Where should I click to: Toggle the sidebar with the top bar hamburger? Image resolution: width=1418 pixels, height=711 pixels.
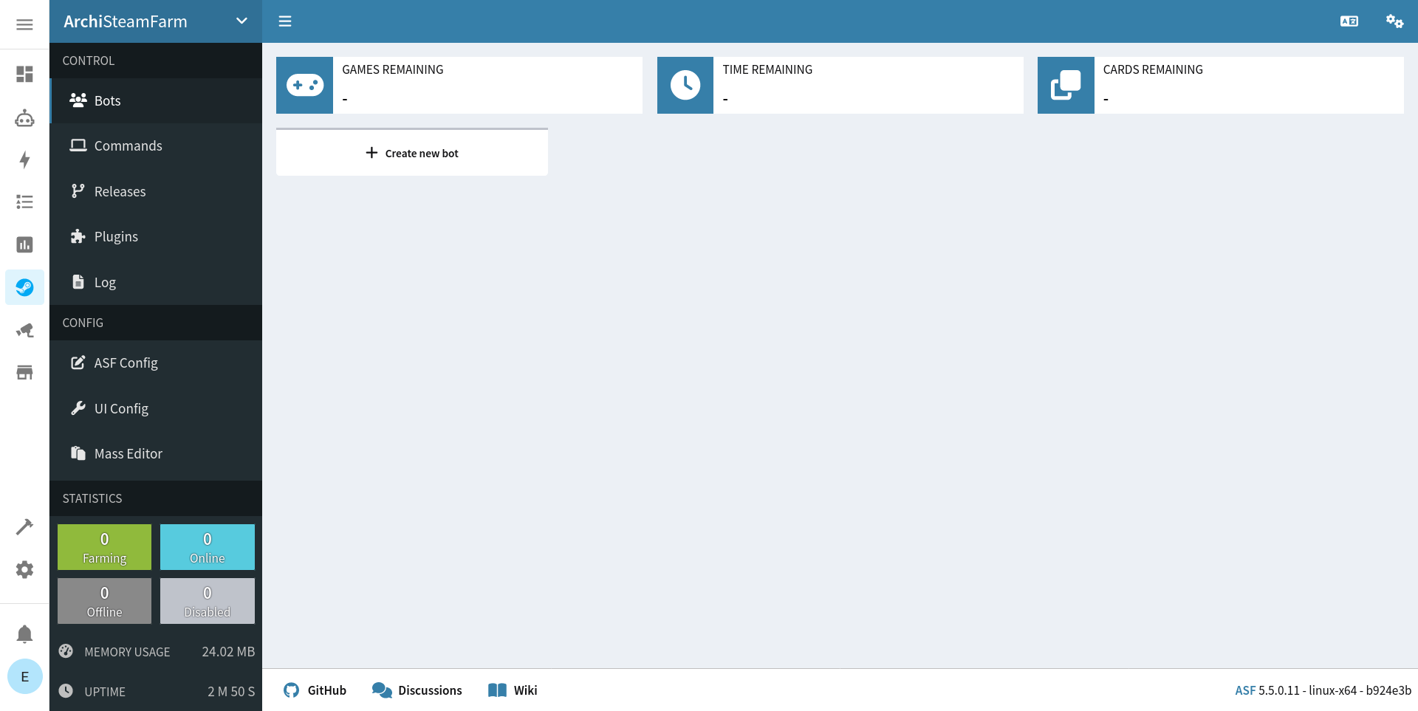pos(285,21)
